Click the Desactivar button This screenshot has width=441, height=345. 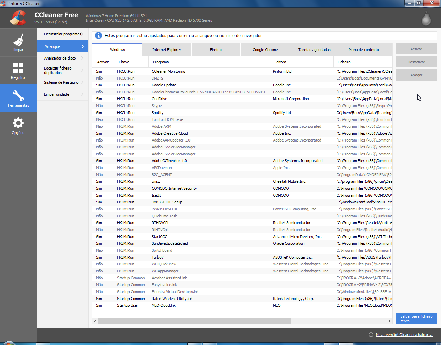[417, 62]
